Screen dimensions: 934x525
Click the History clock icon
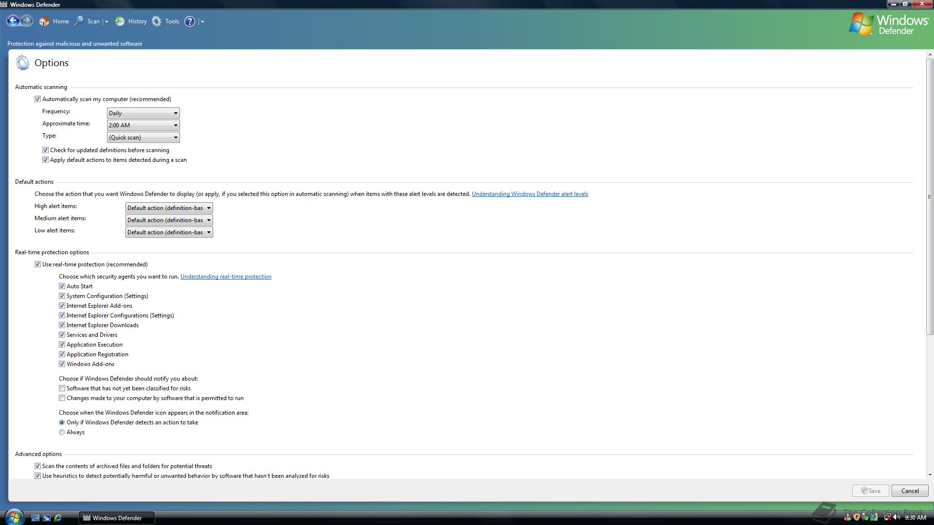click(120, 21)
